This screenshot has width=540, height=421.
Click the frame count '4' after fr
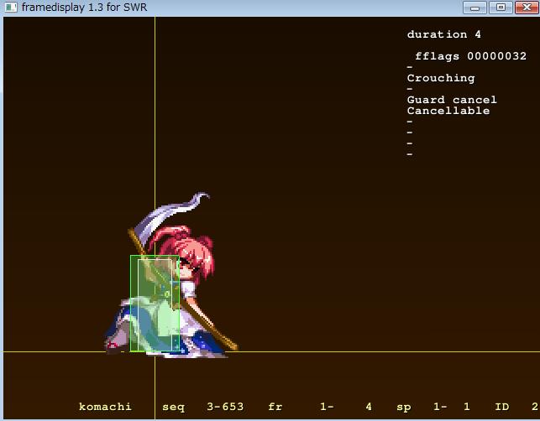[x=368, y=407]
